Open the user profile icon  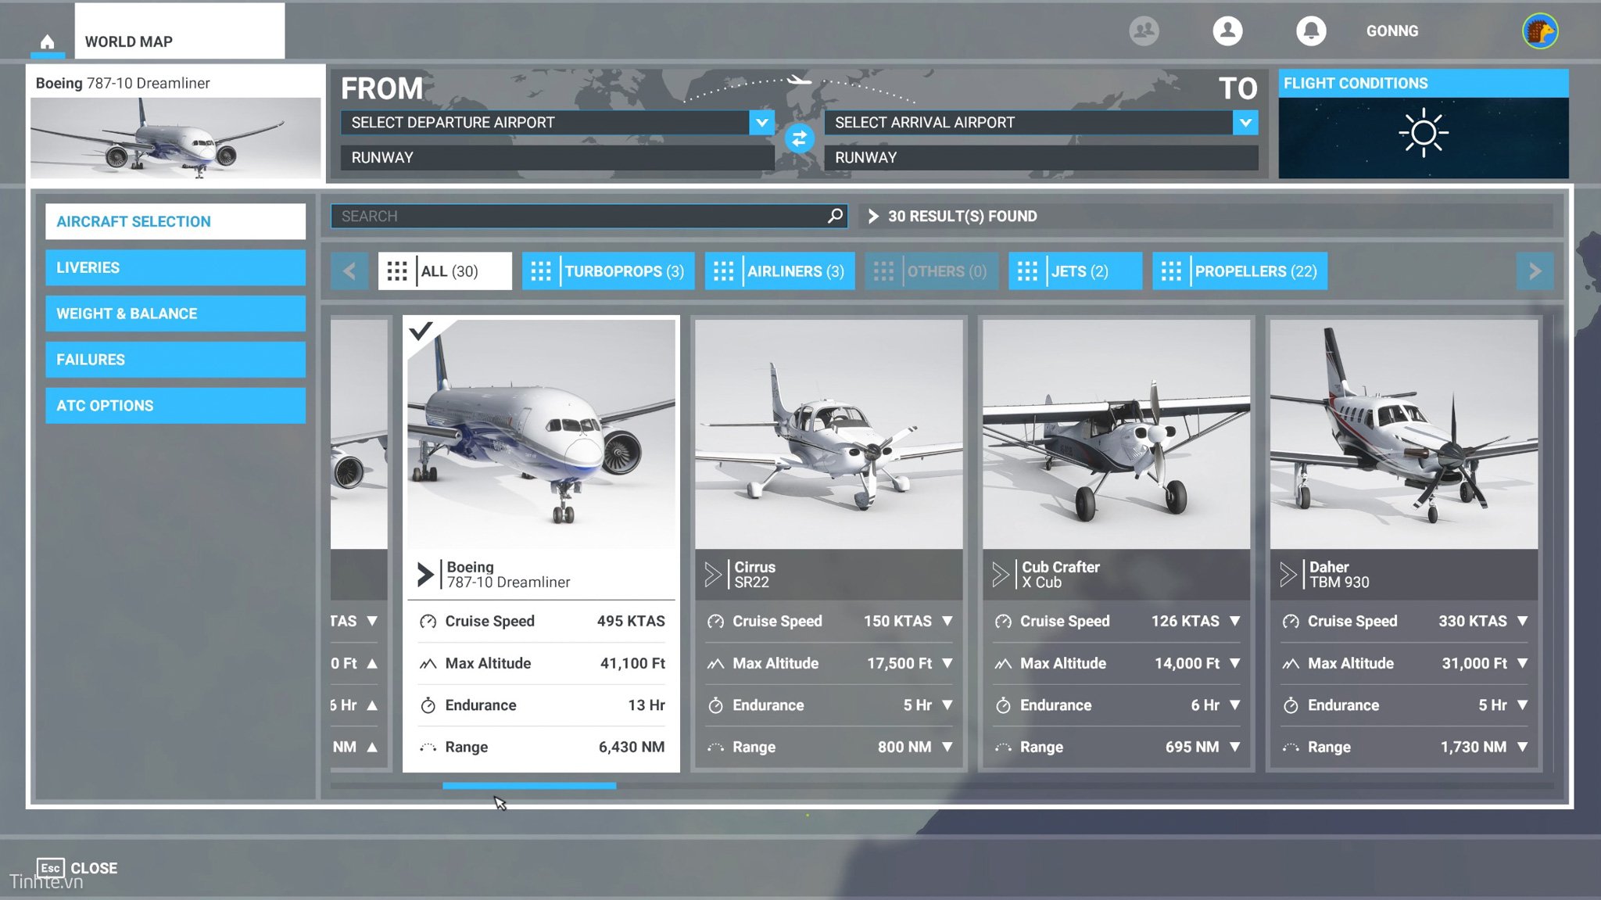(1227, 31)
